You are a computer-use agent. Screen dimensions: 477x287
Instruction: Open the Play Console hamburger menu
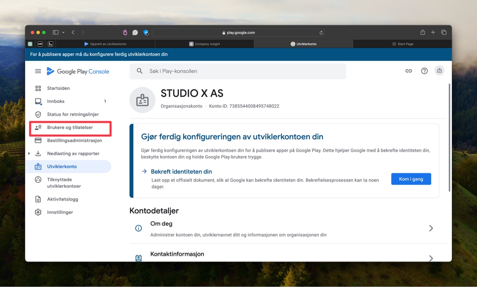point(38,71)
